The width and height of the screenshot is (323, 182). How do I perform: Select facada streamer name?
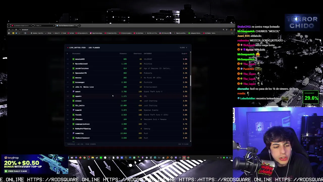tap(78, 115)
